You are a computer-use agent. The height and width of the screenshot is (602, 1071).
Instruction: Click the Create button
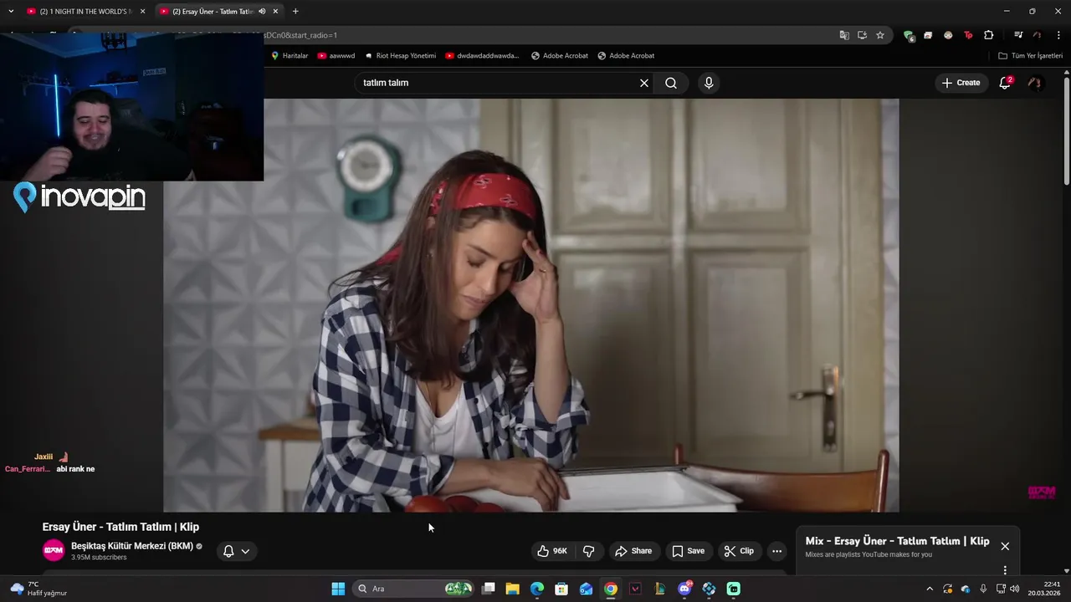[x=961, y=83]
